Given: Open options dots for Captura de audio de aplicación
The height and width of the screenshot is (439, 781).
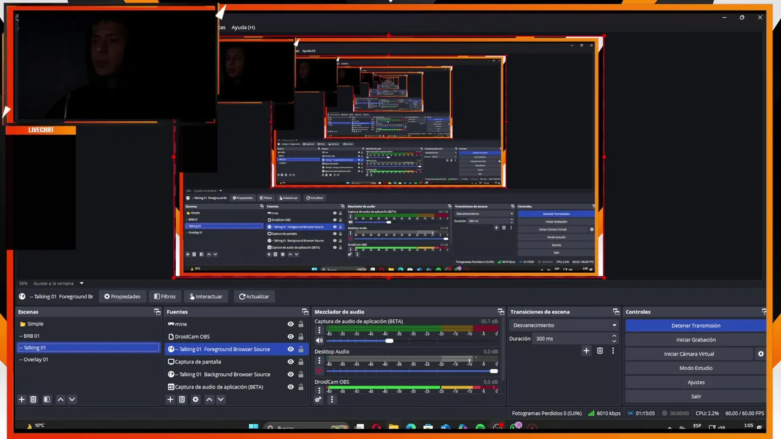Looking at the screenshot, I should point(319,330).
